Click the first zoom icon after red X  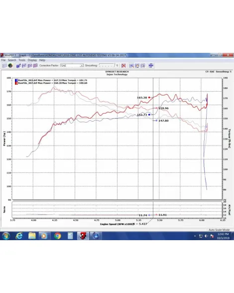click(x=131, y=66)
